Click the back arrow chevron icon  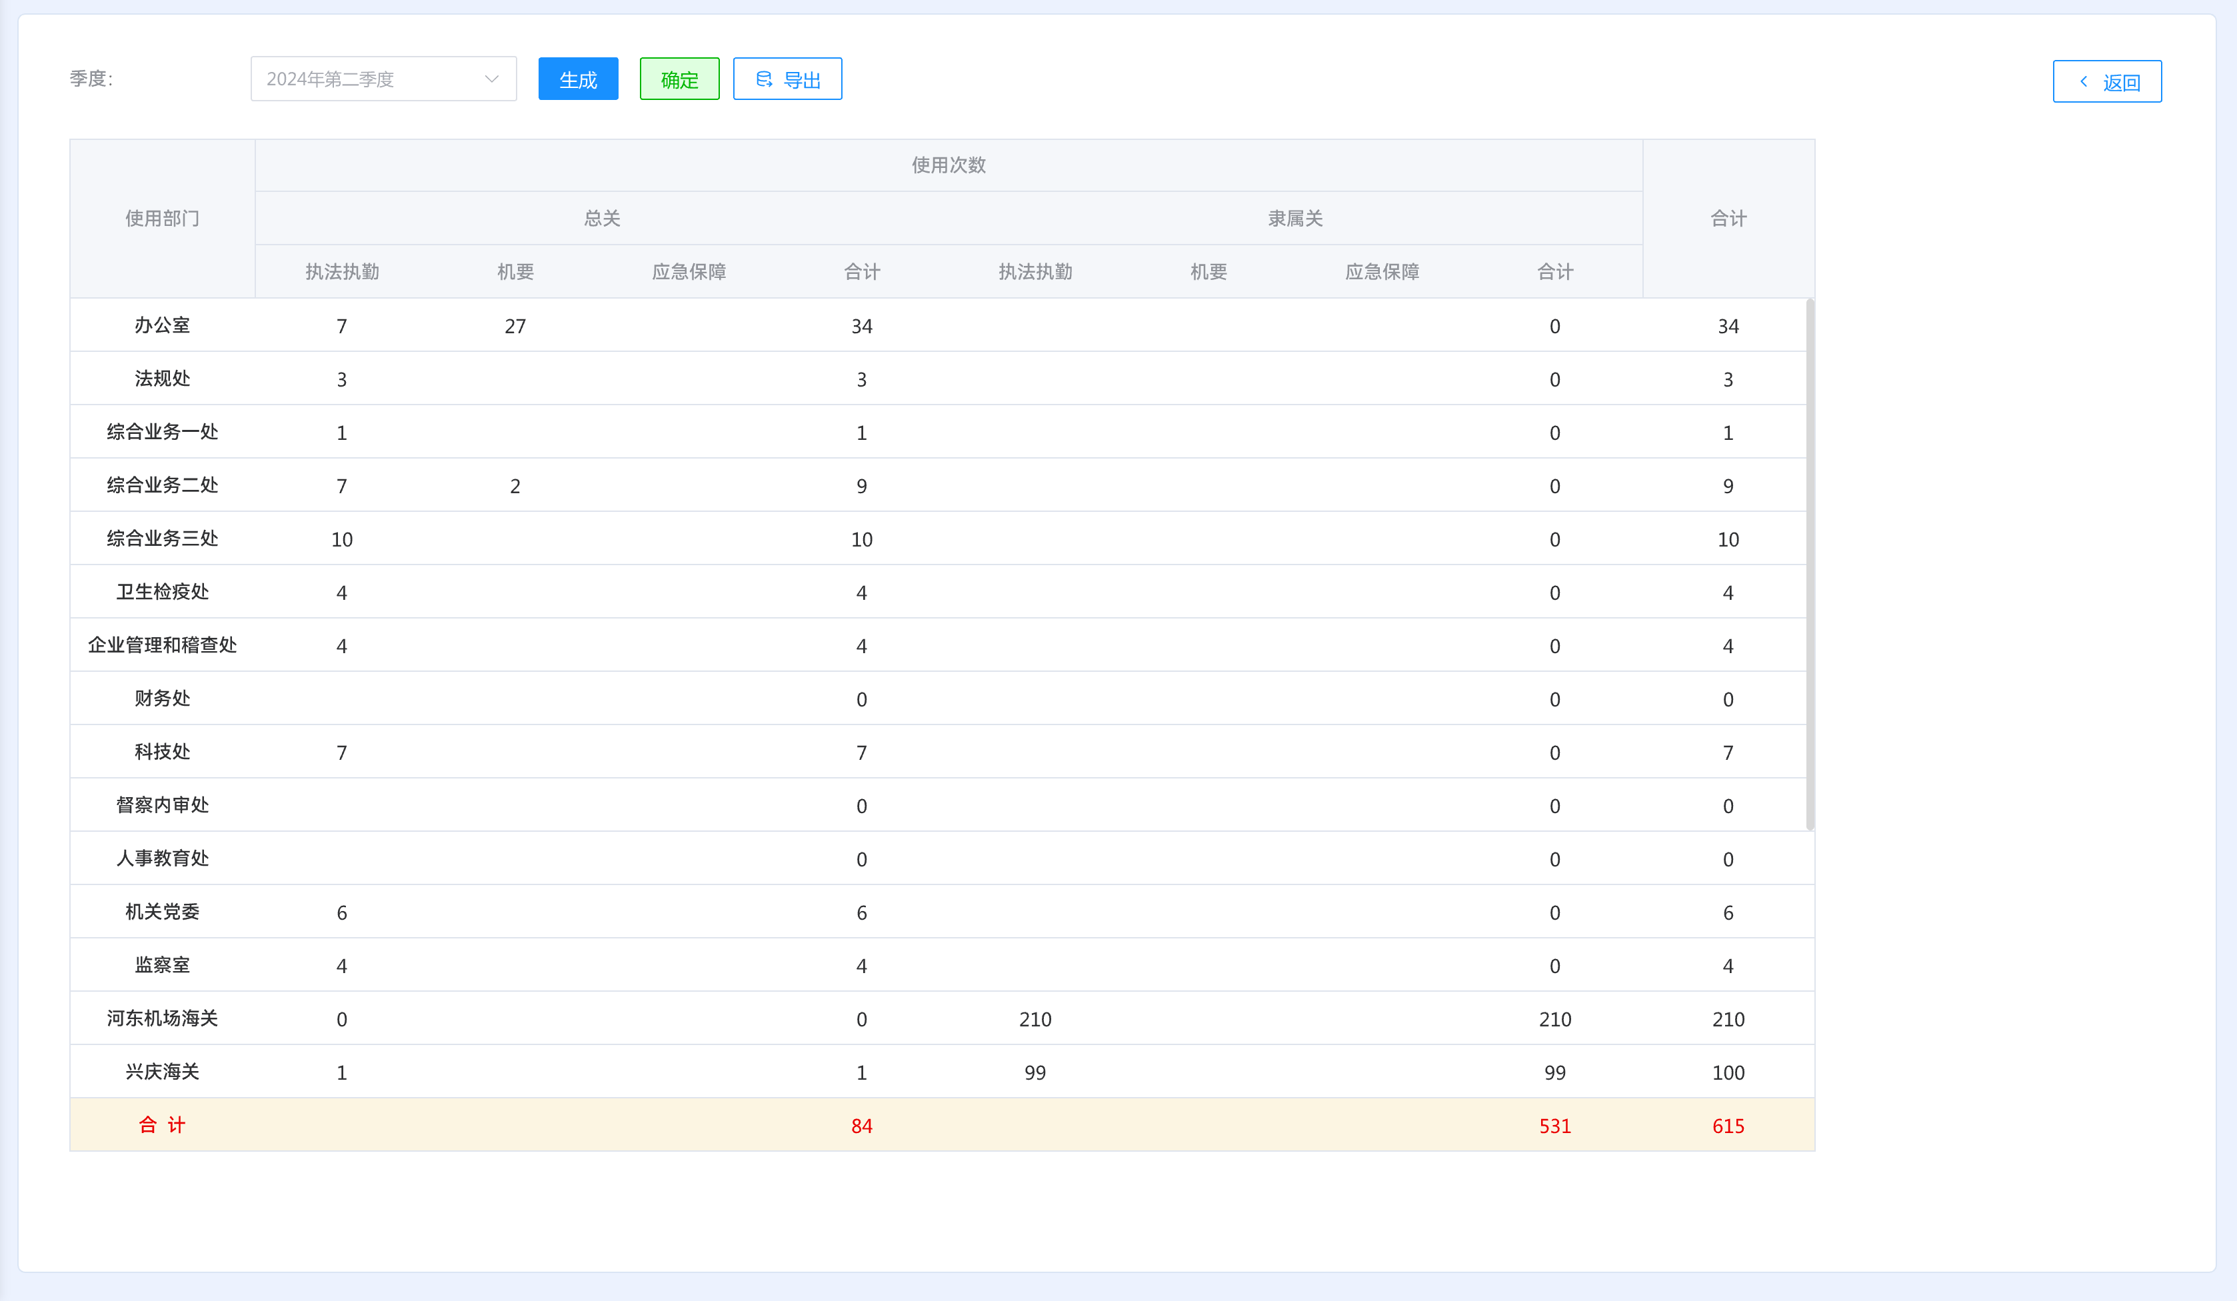click(x=2084, y=81)
